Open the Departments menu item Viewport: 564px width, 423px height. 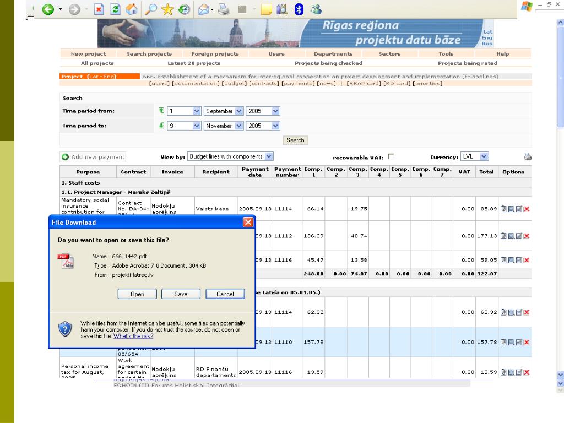(x=333, y=53)
